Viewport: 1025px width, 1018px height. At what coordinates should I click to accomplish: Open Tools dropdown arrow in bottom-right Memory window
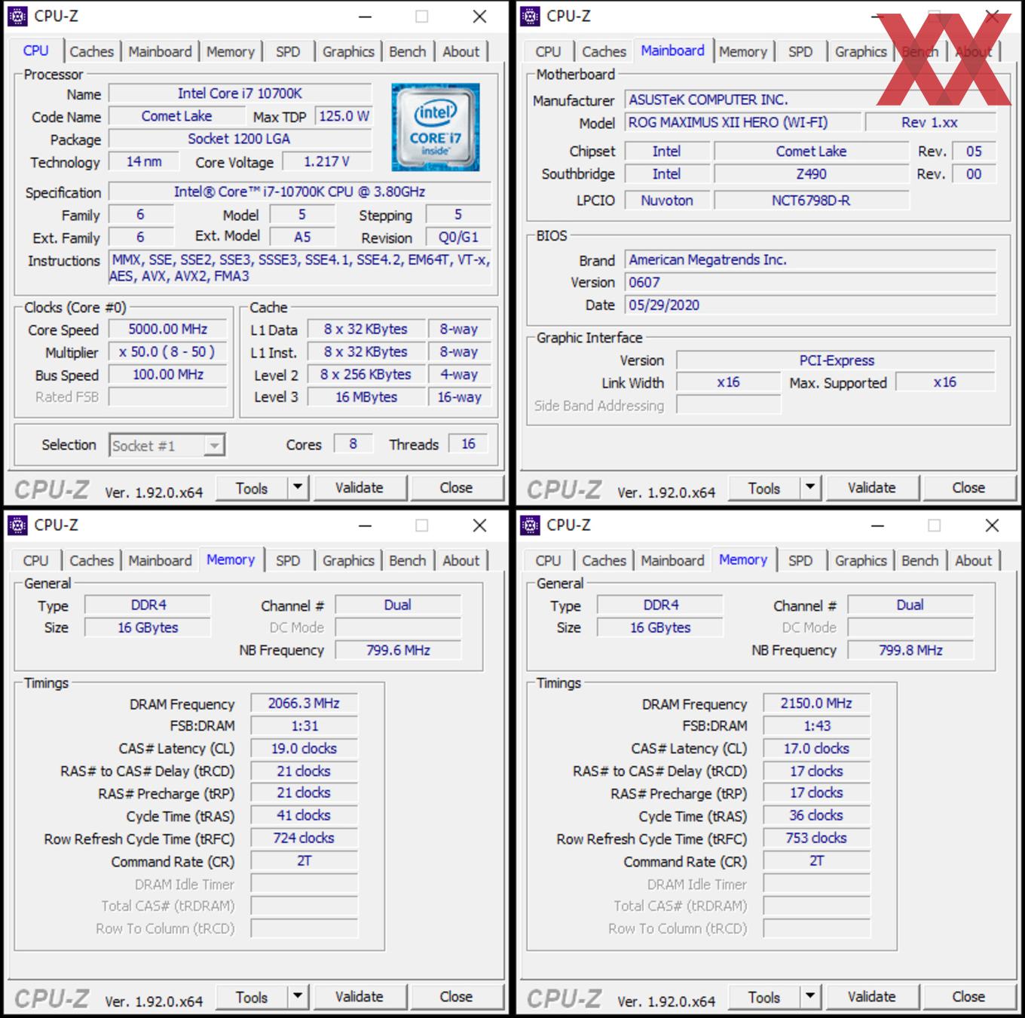click(x=810, y=997)
